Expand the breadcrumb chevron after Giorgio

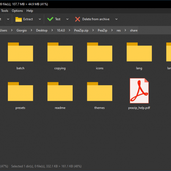(31, 30)
